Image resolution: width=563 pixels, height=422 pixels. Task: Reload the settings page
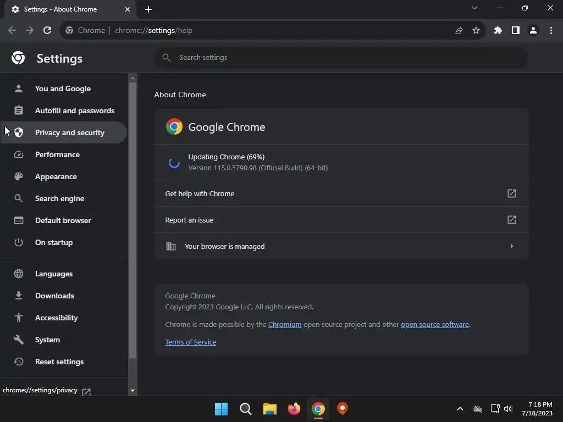point(47,31)
